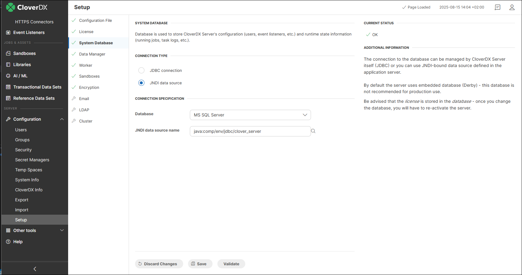522x275 pixels.
Task: Open the LDAP setup step
Action: (84, 110)
